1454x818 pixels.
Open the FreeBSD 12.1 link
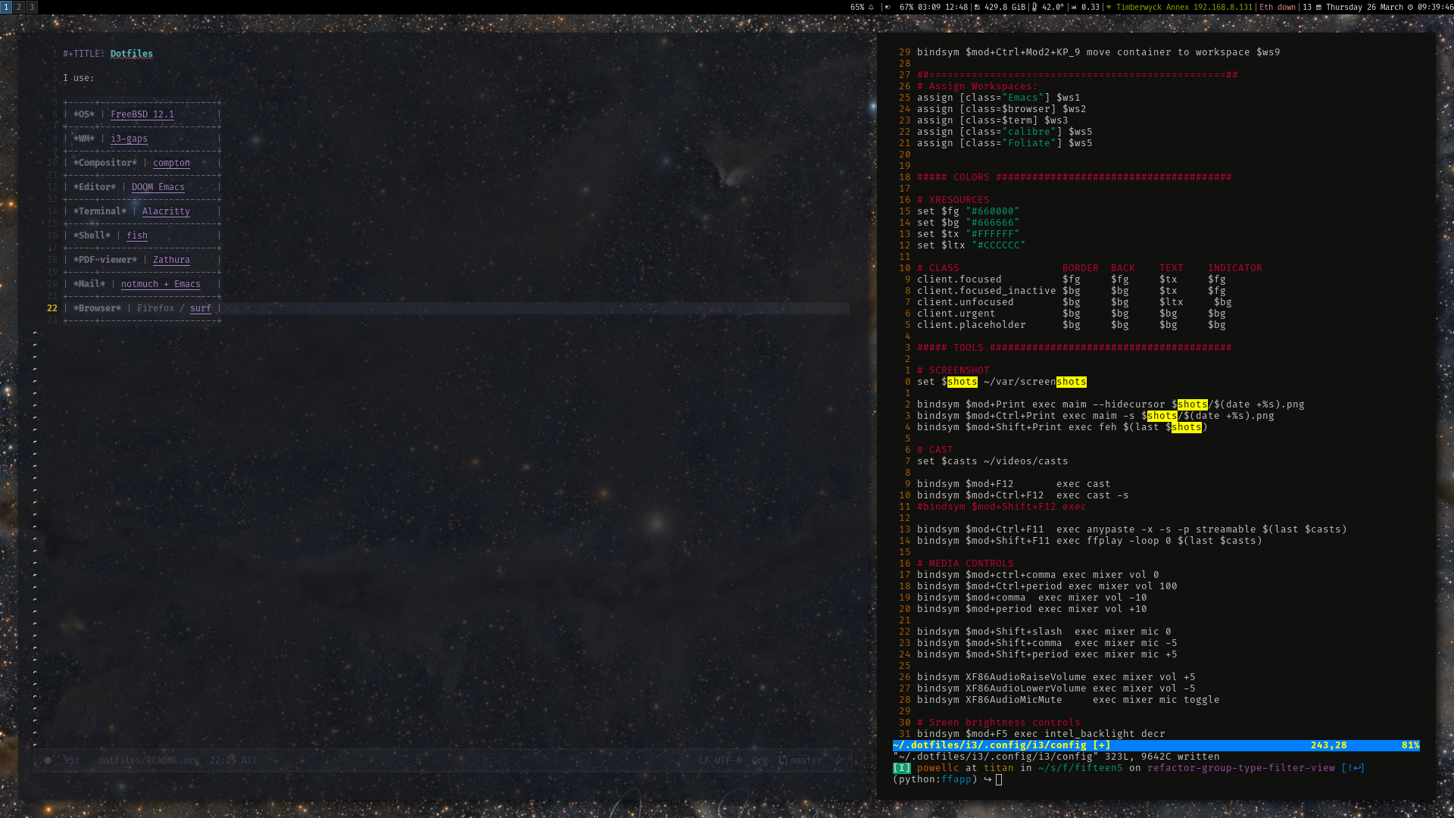click(142, 114)
